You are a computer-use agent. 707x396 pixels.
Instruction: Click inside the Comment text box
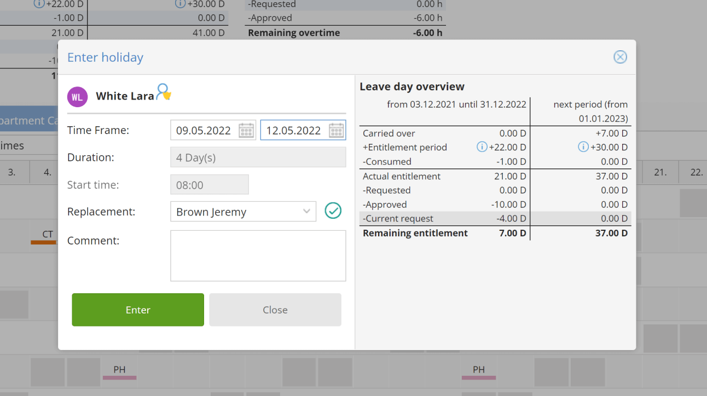click(258, 255)
